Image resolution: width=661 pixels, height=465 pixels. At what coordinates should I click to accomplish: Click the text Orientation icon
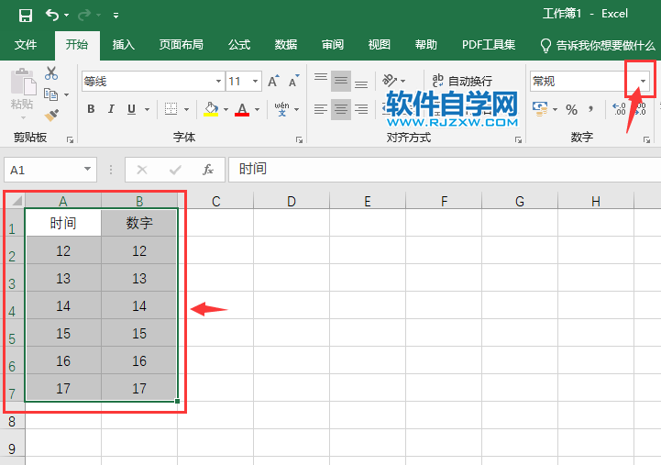(390, 80)
